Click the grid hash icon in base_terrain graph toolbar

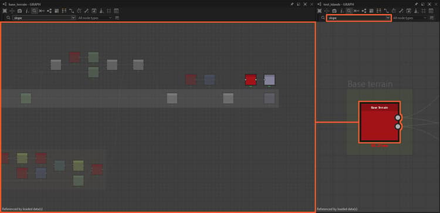click(x=109, y=11)
